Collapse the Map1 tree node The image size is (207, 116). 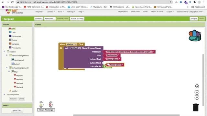(9, 72)
